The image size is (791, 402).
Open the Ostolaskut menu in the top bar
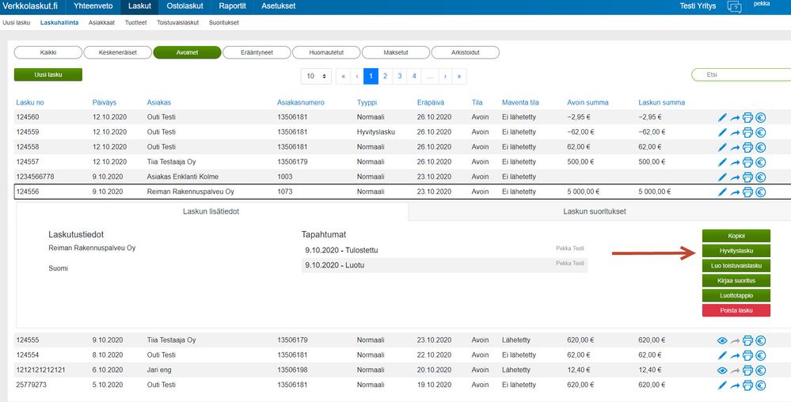(184, 6)
